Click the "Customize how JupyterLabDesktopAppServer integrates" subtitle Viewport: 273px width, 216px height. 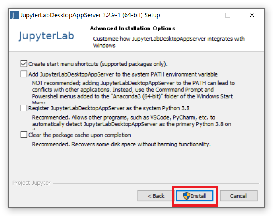[x=168, y=39]
